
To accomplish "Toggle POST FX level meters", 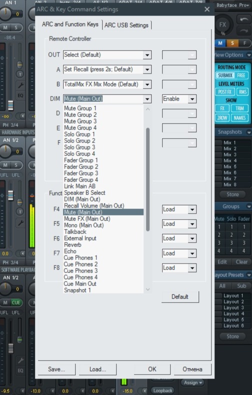I will 225,92.
